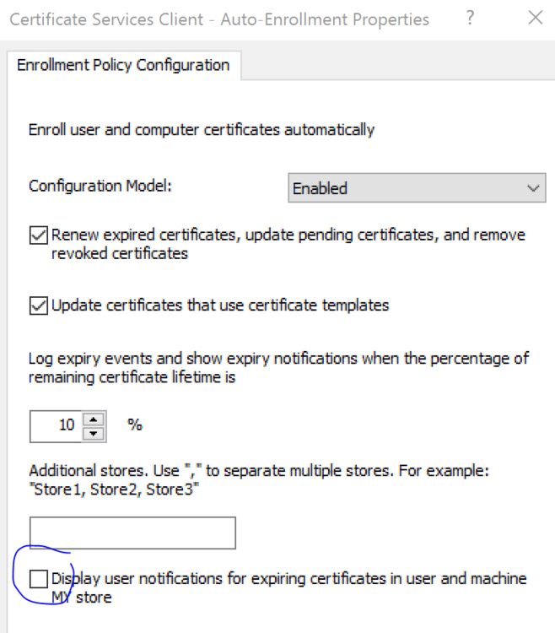Expand the Configuration Model dropdown arrow

(x=532, y=189)
